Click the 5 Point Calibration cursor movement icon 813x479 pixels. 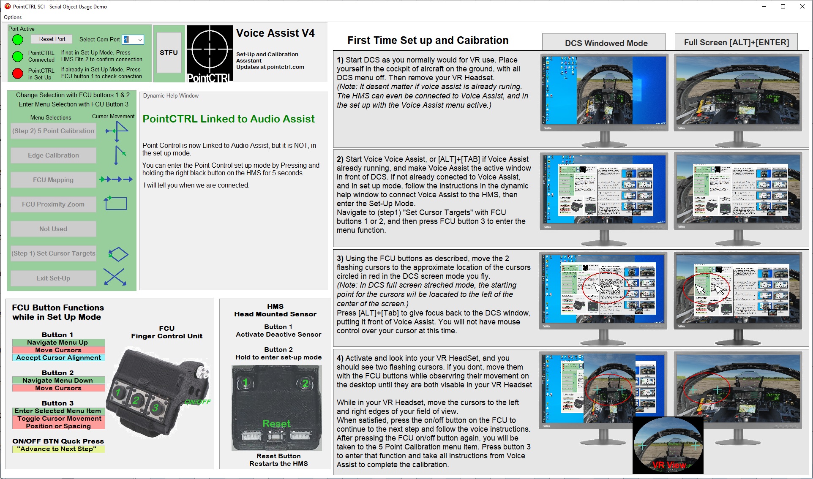[117, 131]
